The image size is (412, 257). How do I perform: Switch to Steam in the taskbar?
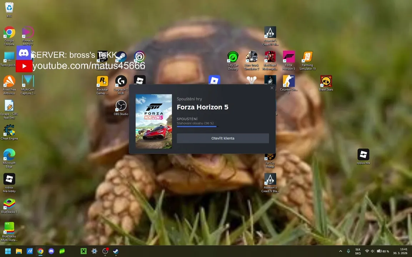[x=116, y=251]
